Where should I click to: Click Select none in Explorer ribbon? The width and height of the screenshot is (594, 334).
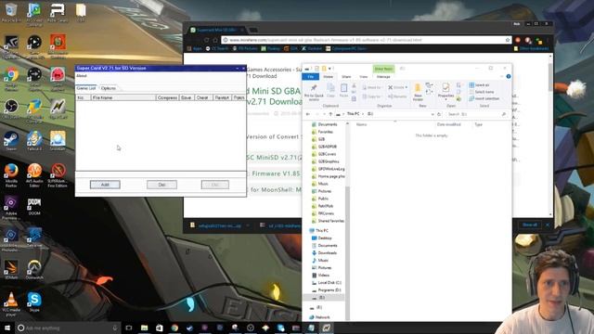tap(481, 92)
